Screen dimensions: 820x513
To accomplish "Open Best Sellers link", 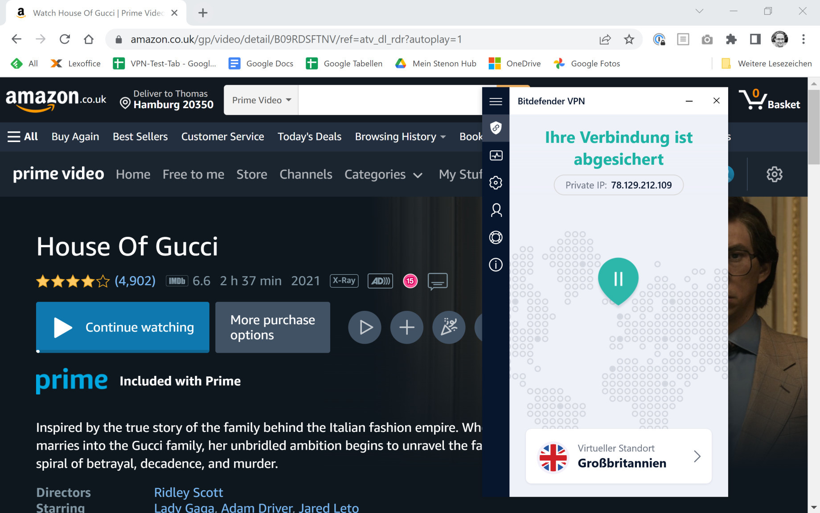I will (140, 137).
